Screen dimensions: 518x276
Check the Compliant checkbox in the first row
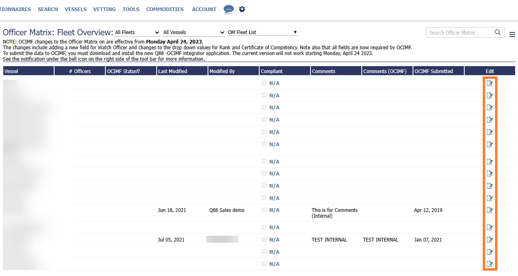(264, 83)
